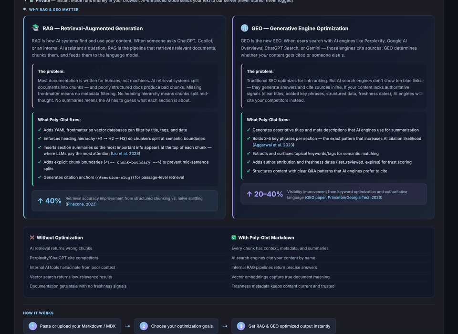Click 'The problem:' heading in the GEO card
Viewport: 458px width, 334px height.
260,71
